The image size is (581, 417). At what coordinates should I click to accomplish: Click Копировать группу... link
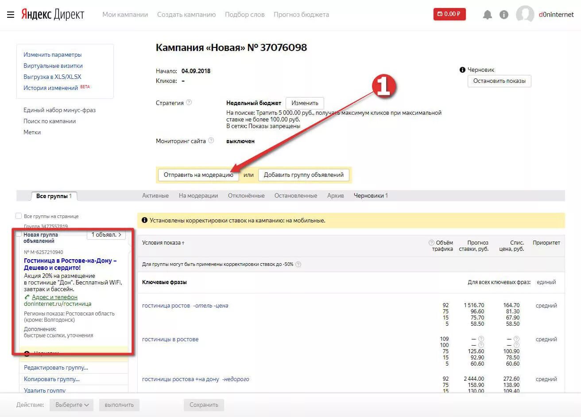click(52, 379)
